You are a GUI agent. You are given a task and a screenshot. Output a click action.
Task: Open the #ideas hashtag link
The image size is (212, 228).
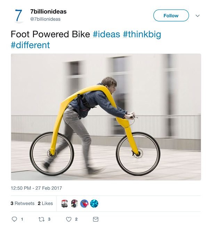[x=106, y=34]
